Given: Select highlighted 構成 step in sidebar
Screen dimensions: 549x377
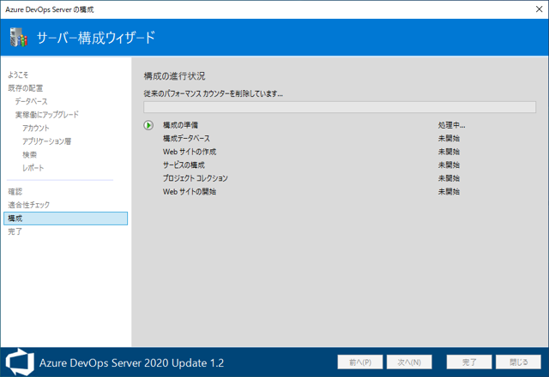Looking at the screenshot, I should pos(65,218).
